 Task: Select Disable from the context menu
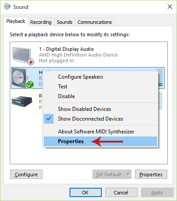66,96
